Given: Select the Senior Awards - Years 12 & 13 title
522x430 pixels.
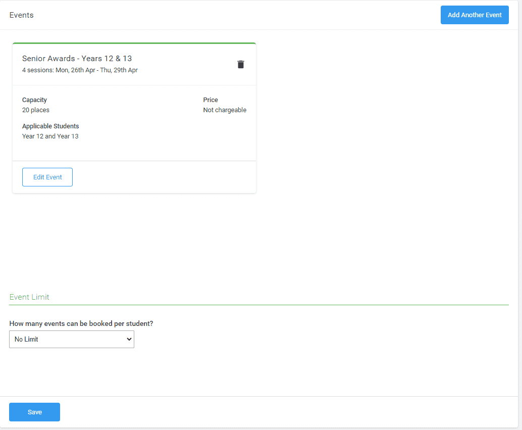Looking at the screenshot, I should 77,58.
